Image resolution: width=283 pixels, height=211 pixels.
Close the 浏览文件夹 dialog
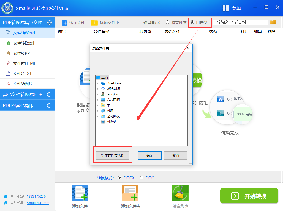coord(188,48)
